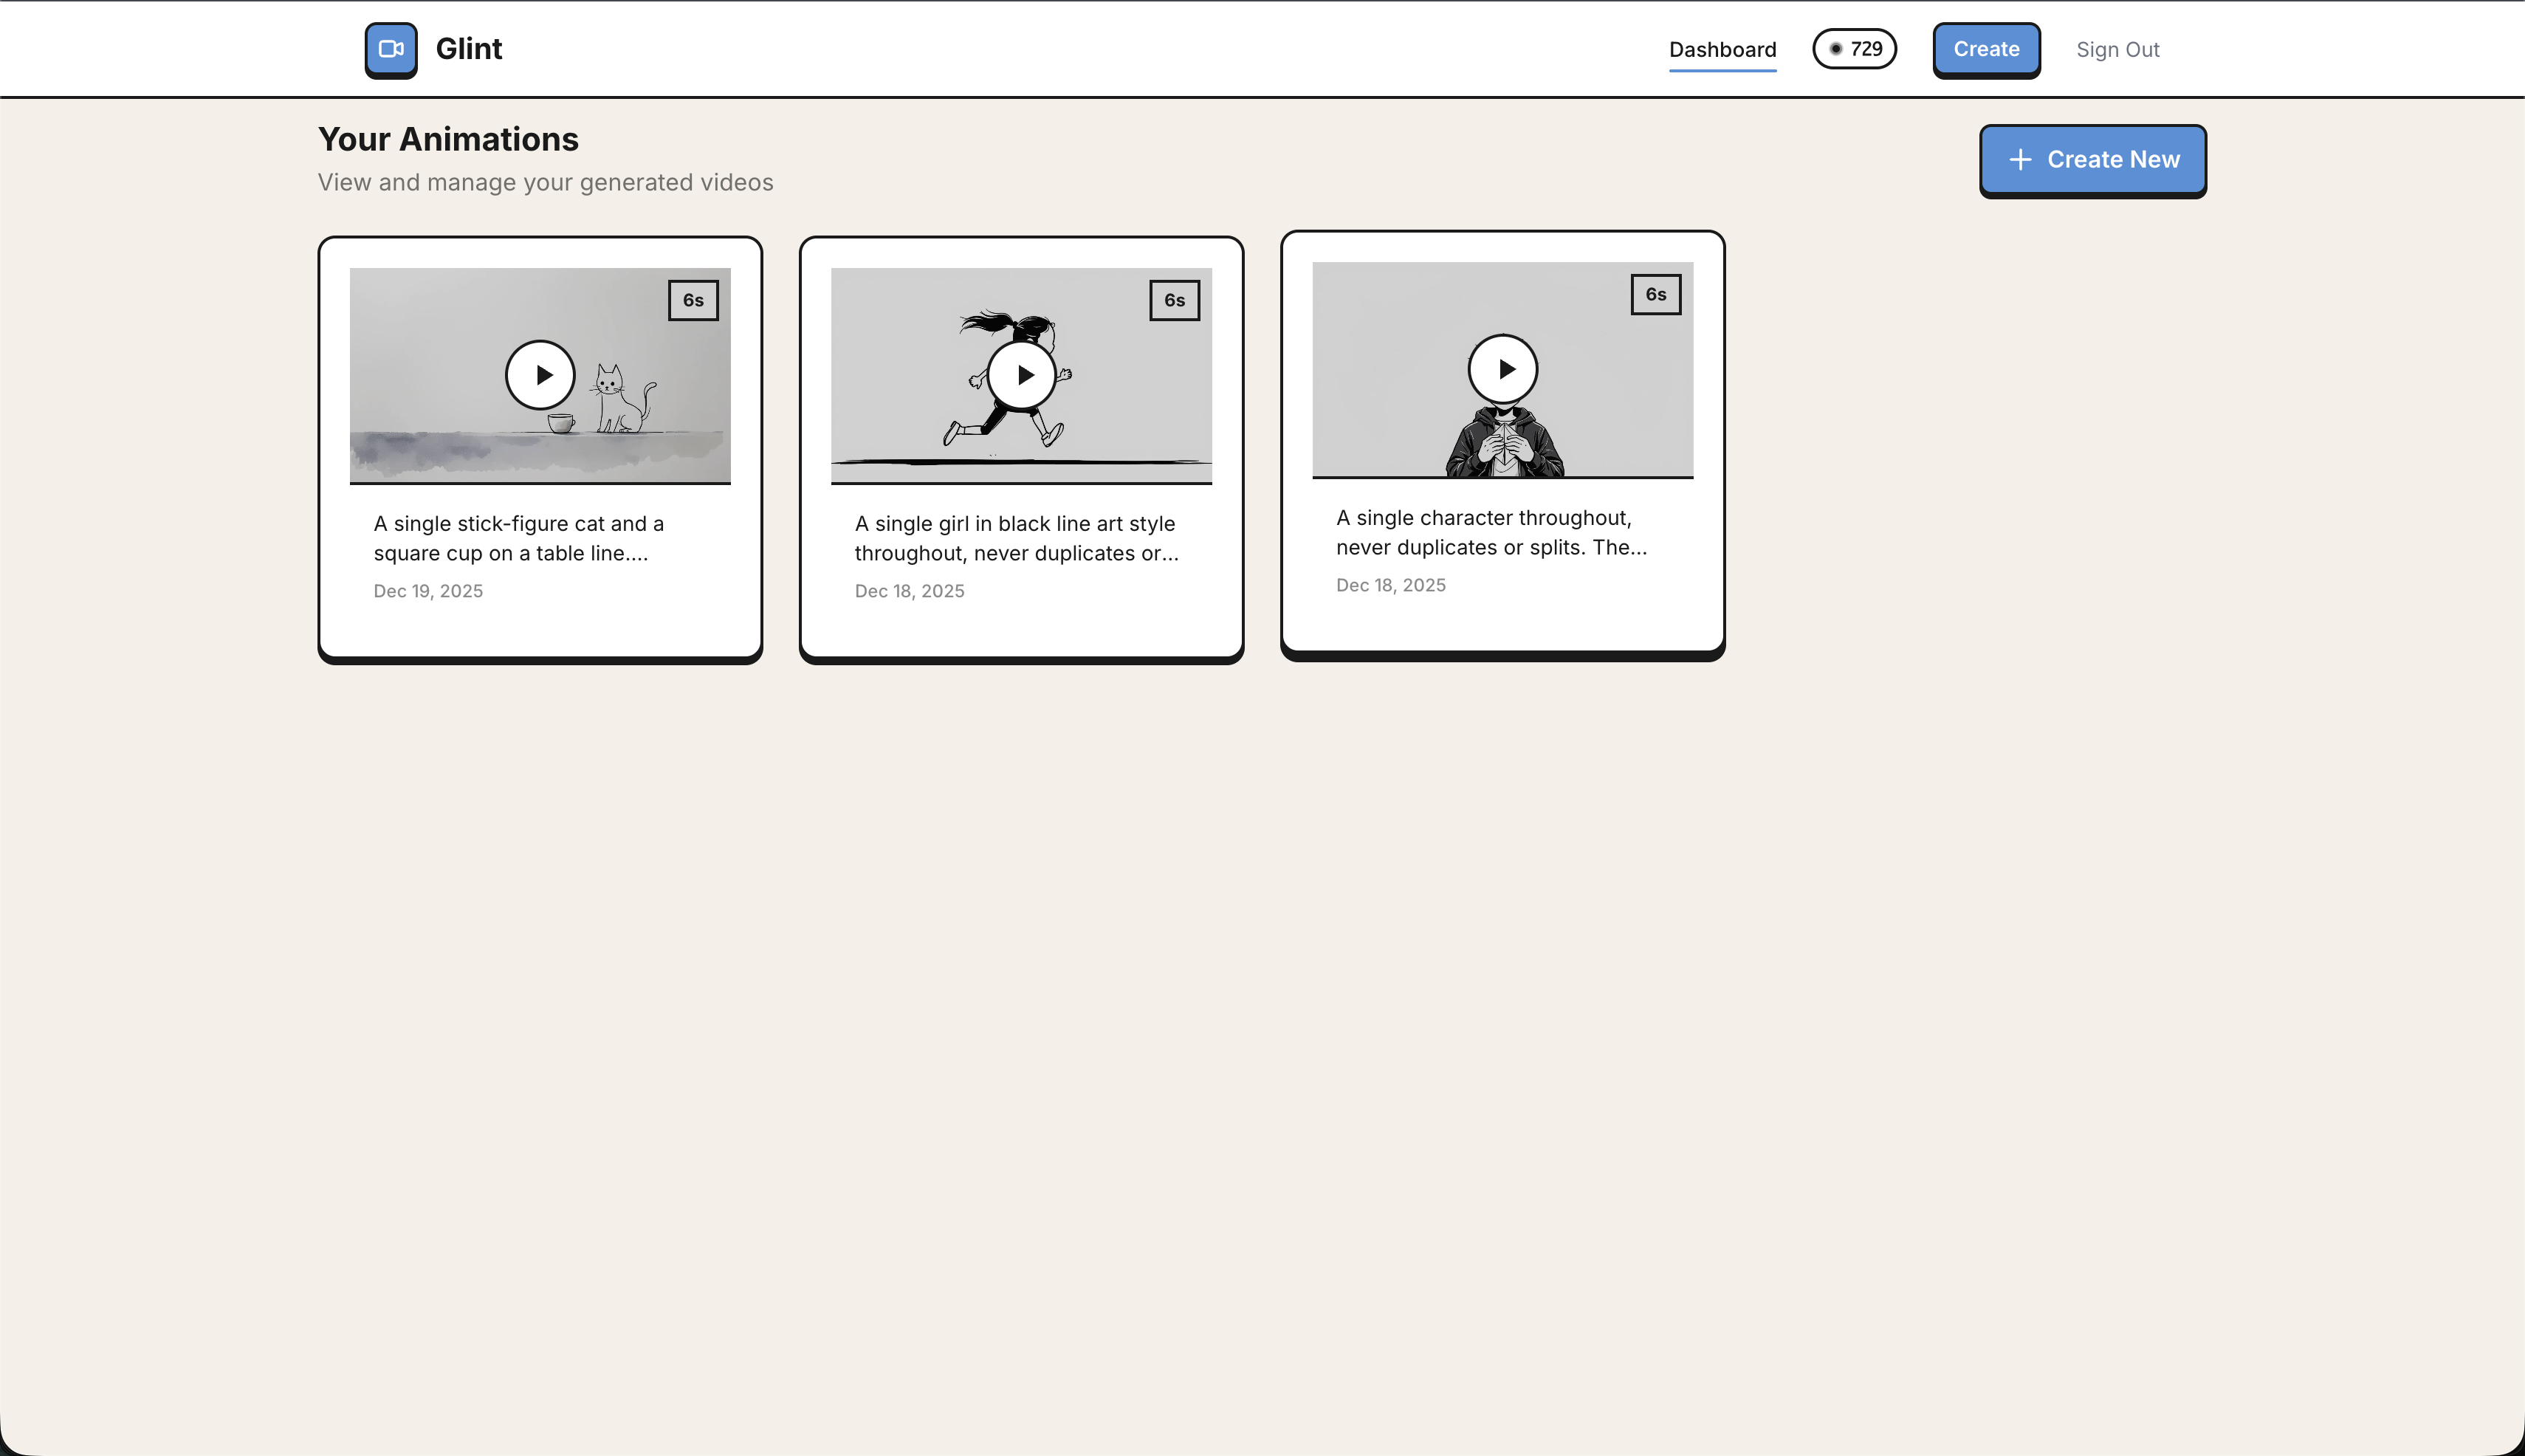Screen dimensions: 2525x1456
Task: Click 6s duration badge on girl video
Action: [1174, 300]
